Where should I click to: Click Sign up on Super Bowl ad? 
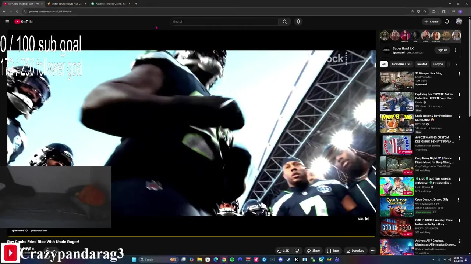pyautogui.click(x=442, y=50)
